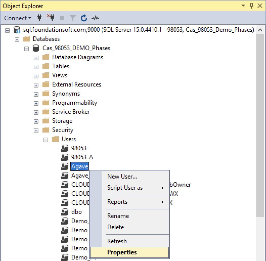Image resolution: width=266 pixels, height=261 pixels.
Task: Click the scrollbar up arrow
Action: pos(260,30)
